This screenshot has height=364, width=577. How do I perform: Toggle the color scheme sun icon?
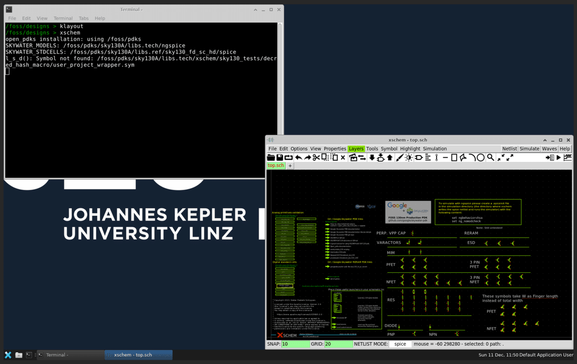pyautogui.click(x=409, y=158)
